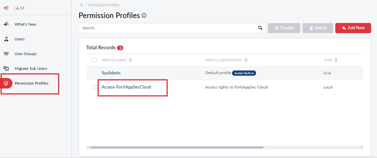Viewport: 377px width, 158px height.
Task: Click the Permission Profiles shield icon
Action: (6, 83)
